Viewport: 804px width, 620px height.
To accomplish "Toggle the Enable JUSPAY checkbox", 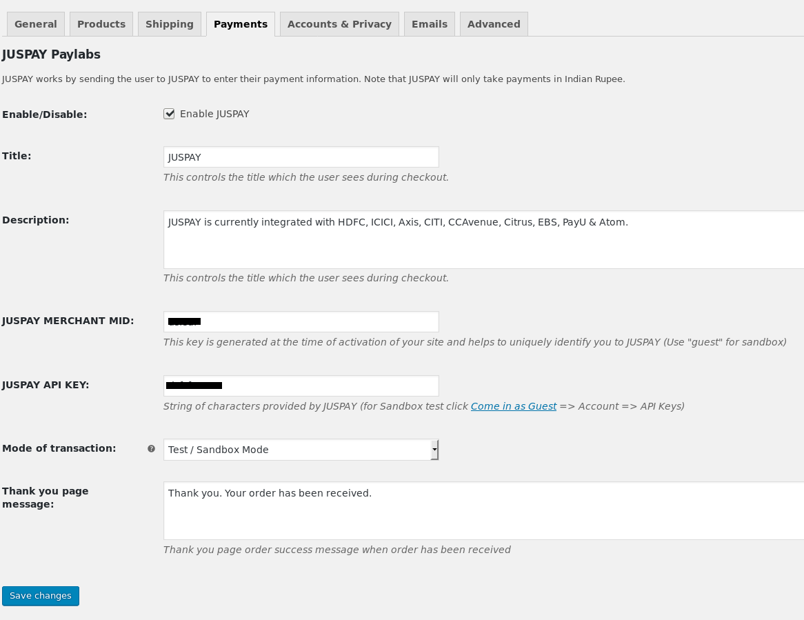I will pyautogui.click(x=169, y=114).
